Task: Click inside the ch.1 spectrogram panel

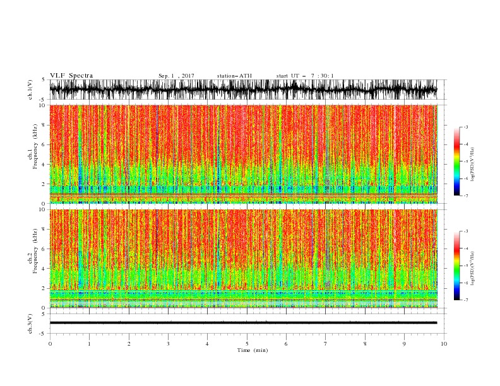Action: point(243,154)
